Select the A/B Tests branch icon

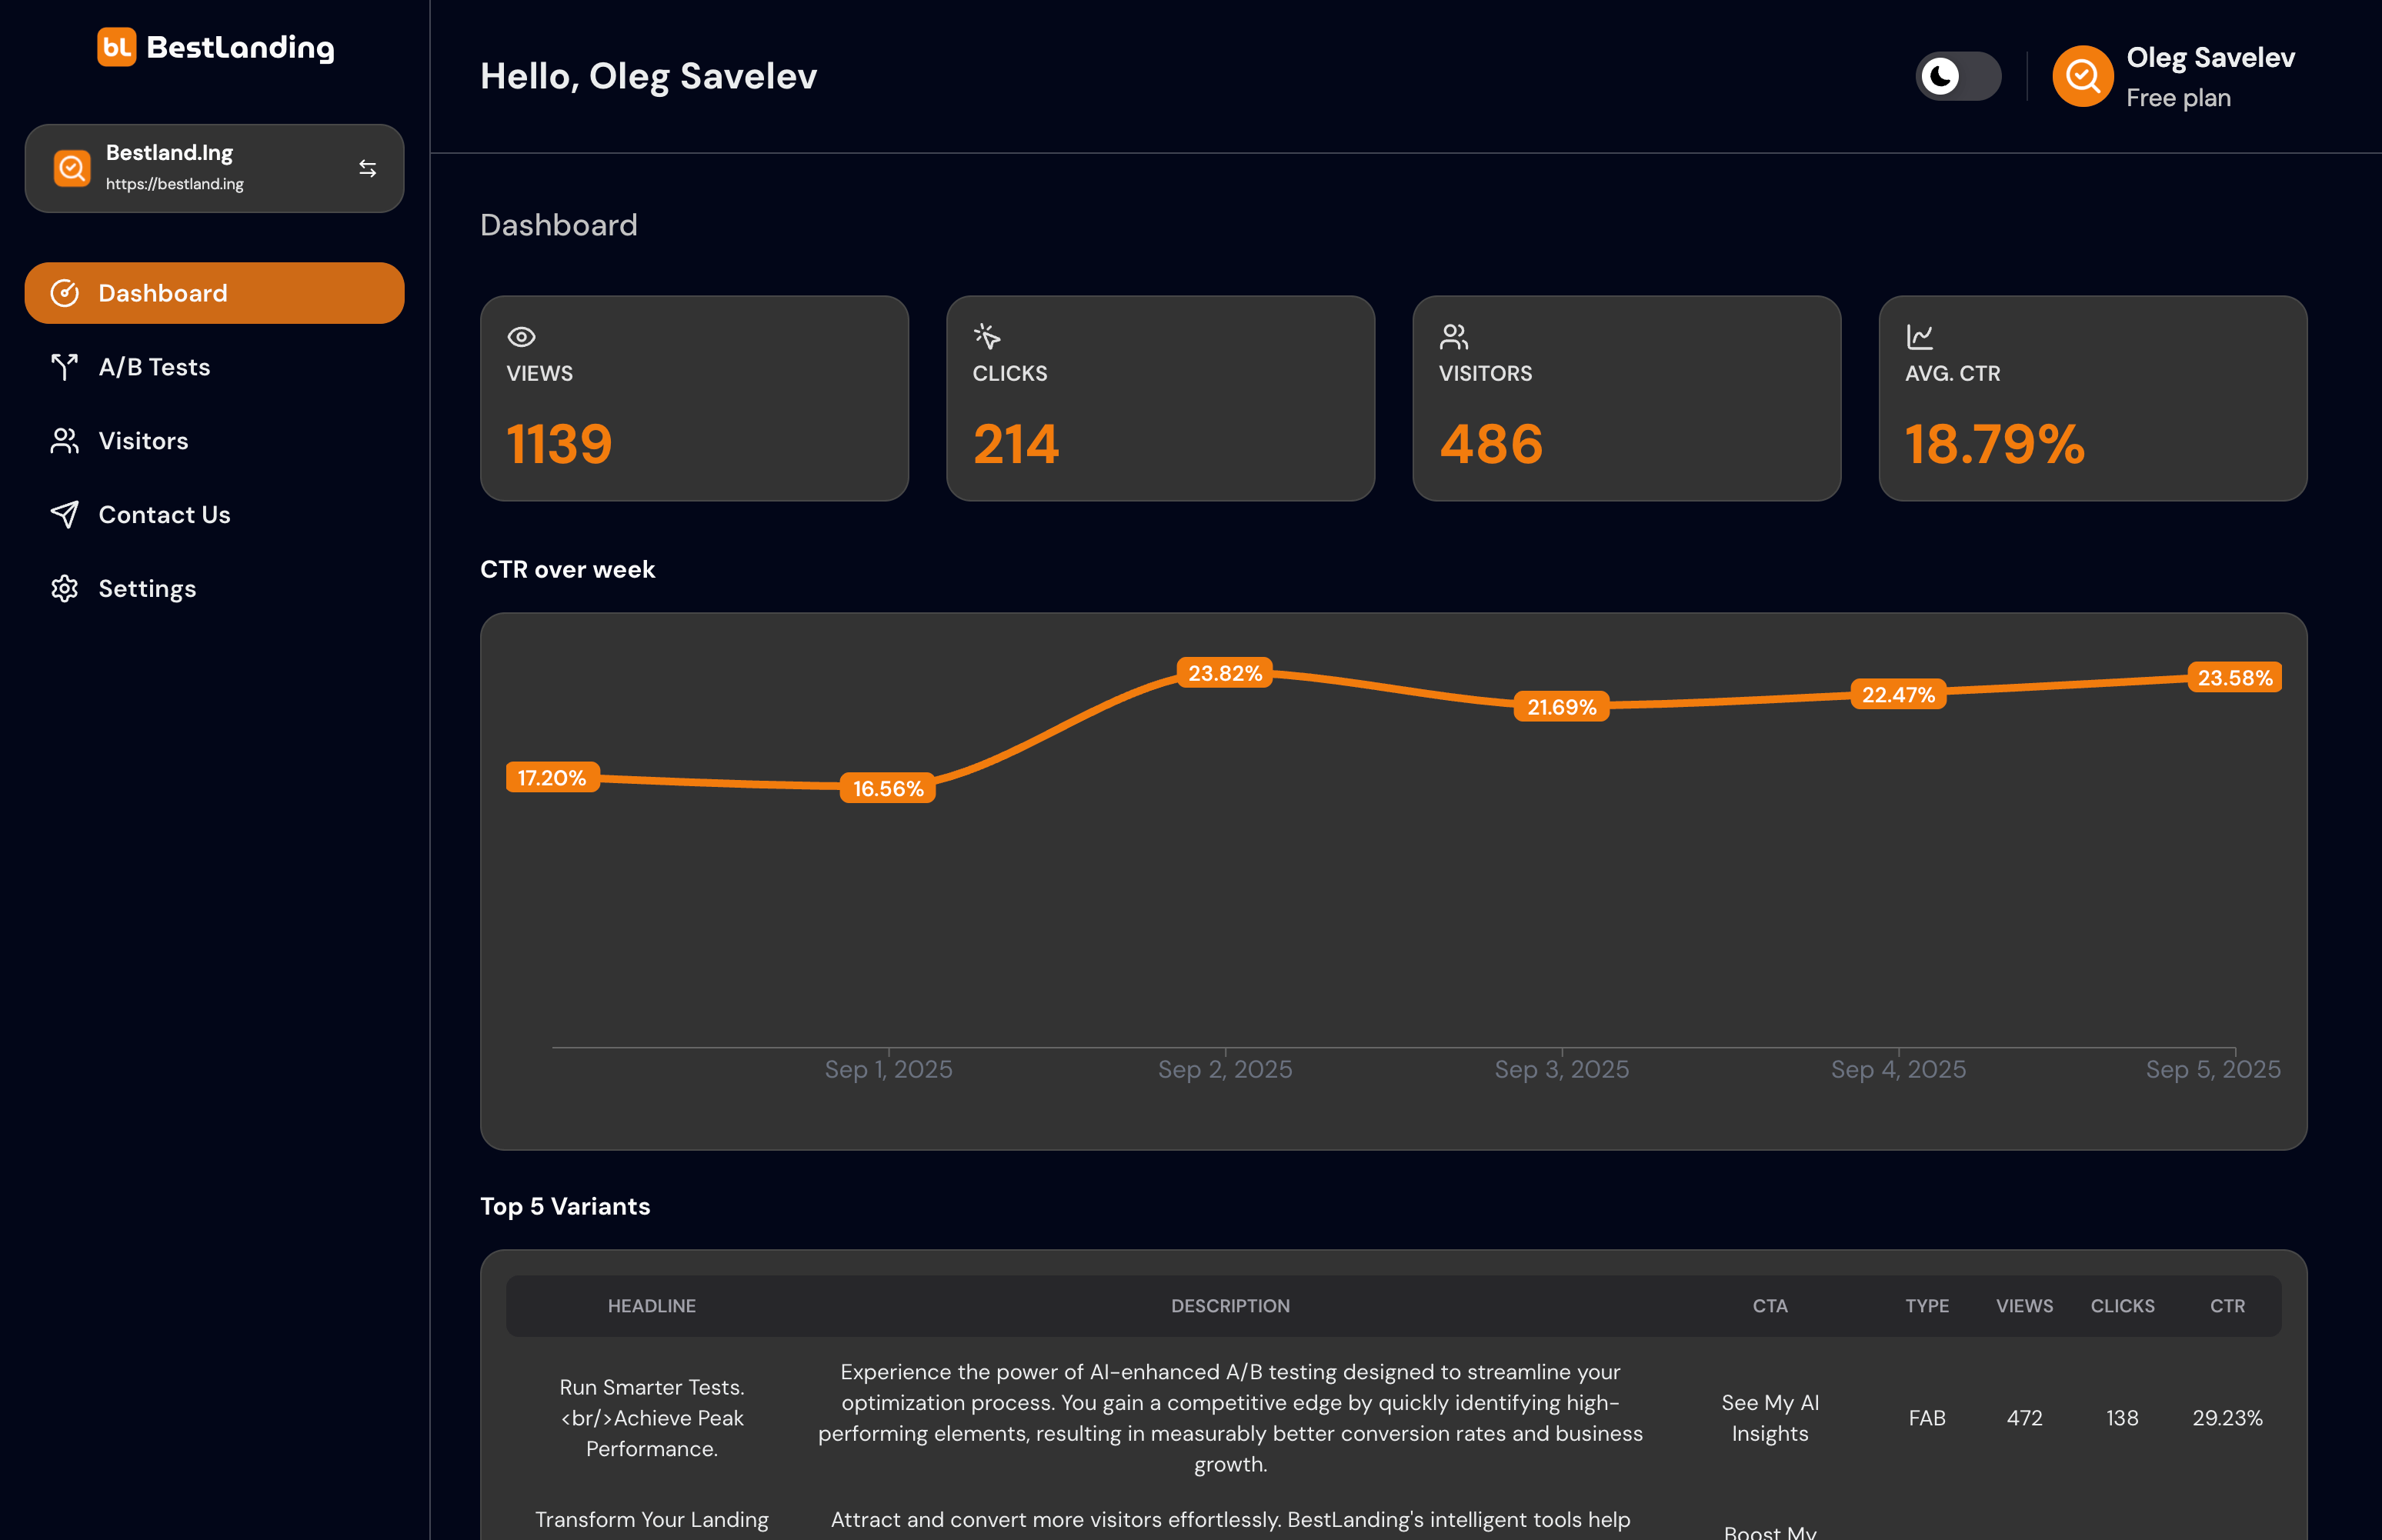coord(64,367)
